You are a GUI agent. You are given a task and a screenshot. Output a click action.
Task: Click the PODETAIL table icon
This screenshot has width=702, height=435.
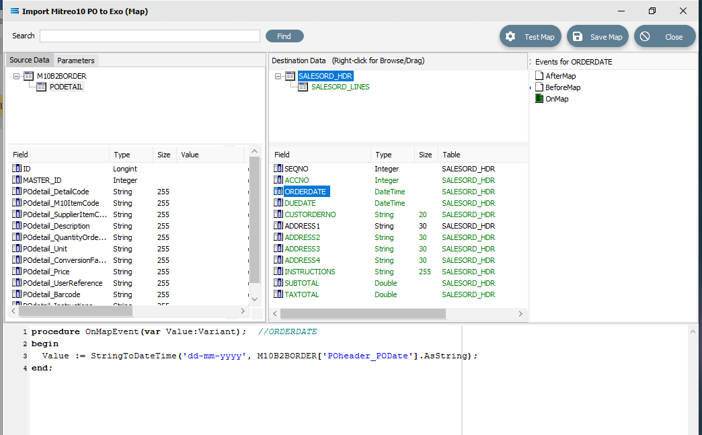click(x=41, y=87)
